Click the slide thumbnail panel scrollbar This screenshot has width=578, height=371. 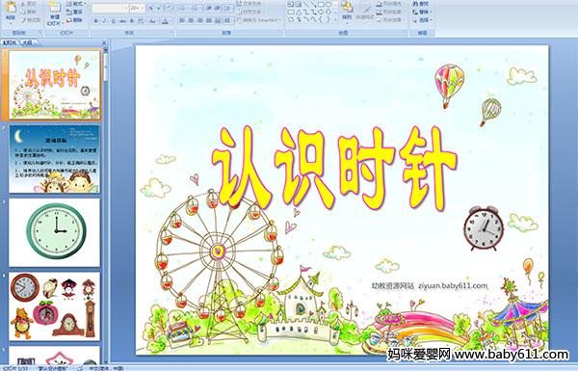106,206
